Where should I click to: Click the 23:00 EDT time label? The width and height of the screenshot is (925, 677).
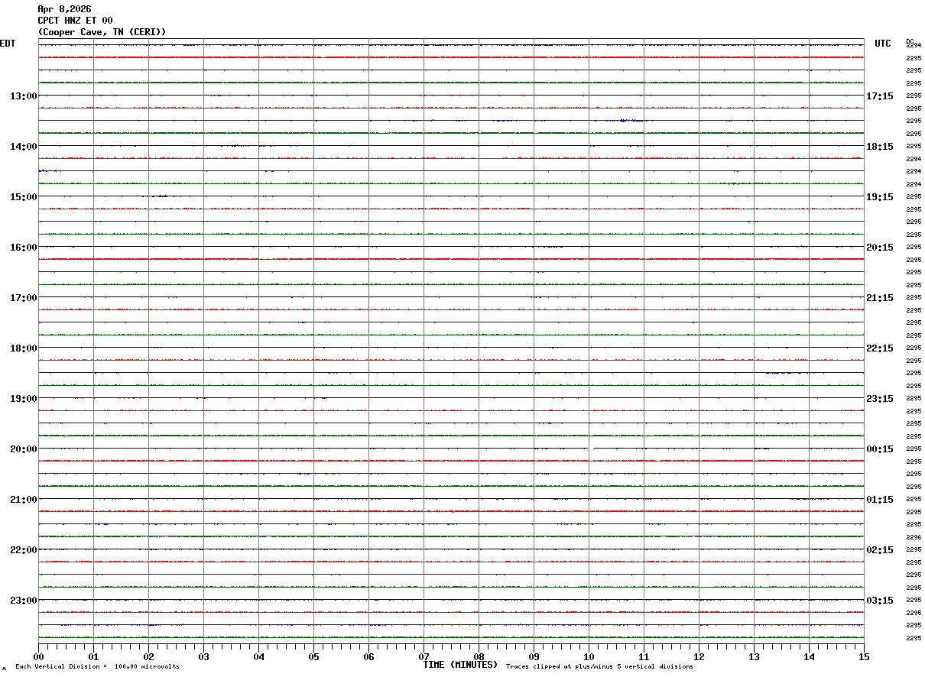pyautogui.click(x=24, y=601)
